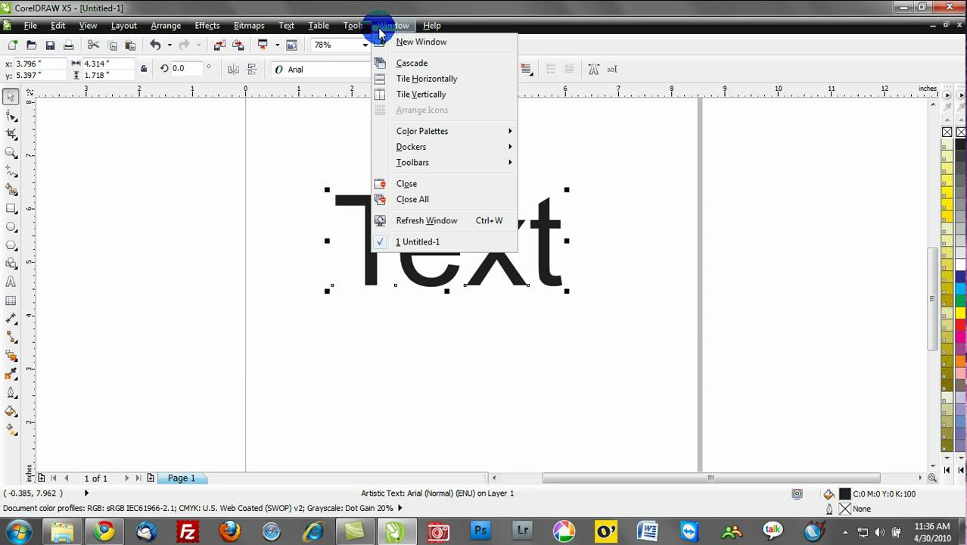Open the undo history dropdown arrow
The height and width of the screenshot is (545, 967).
tap(169, 45)
